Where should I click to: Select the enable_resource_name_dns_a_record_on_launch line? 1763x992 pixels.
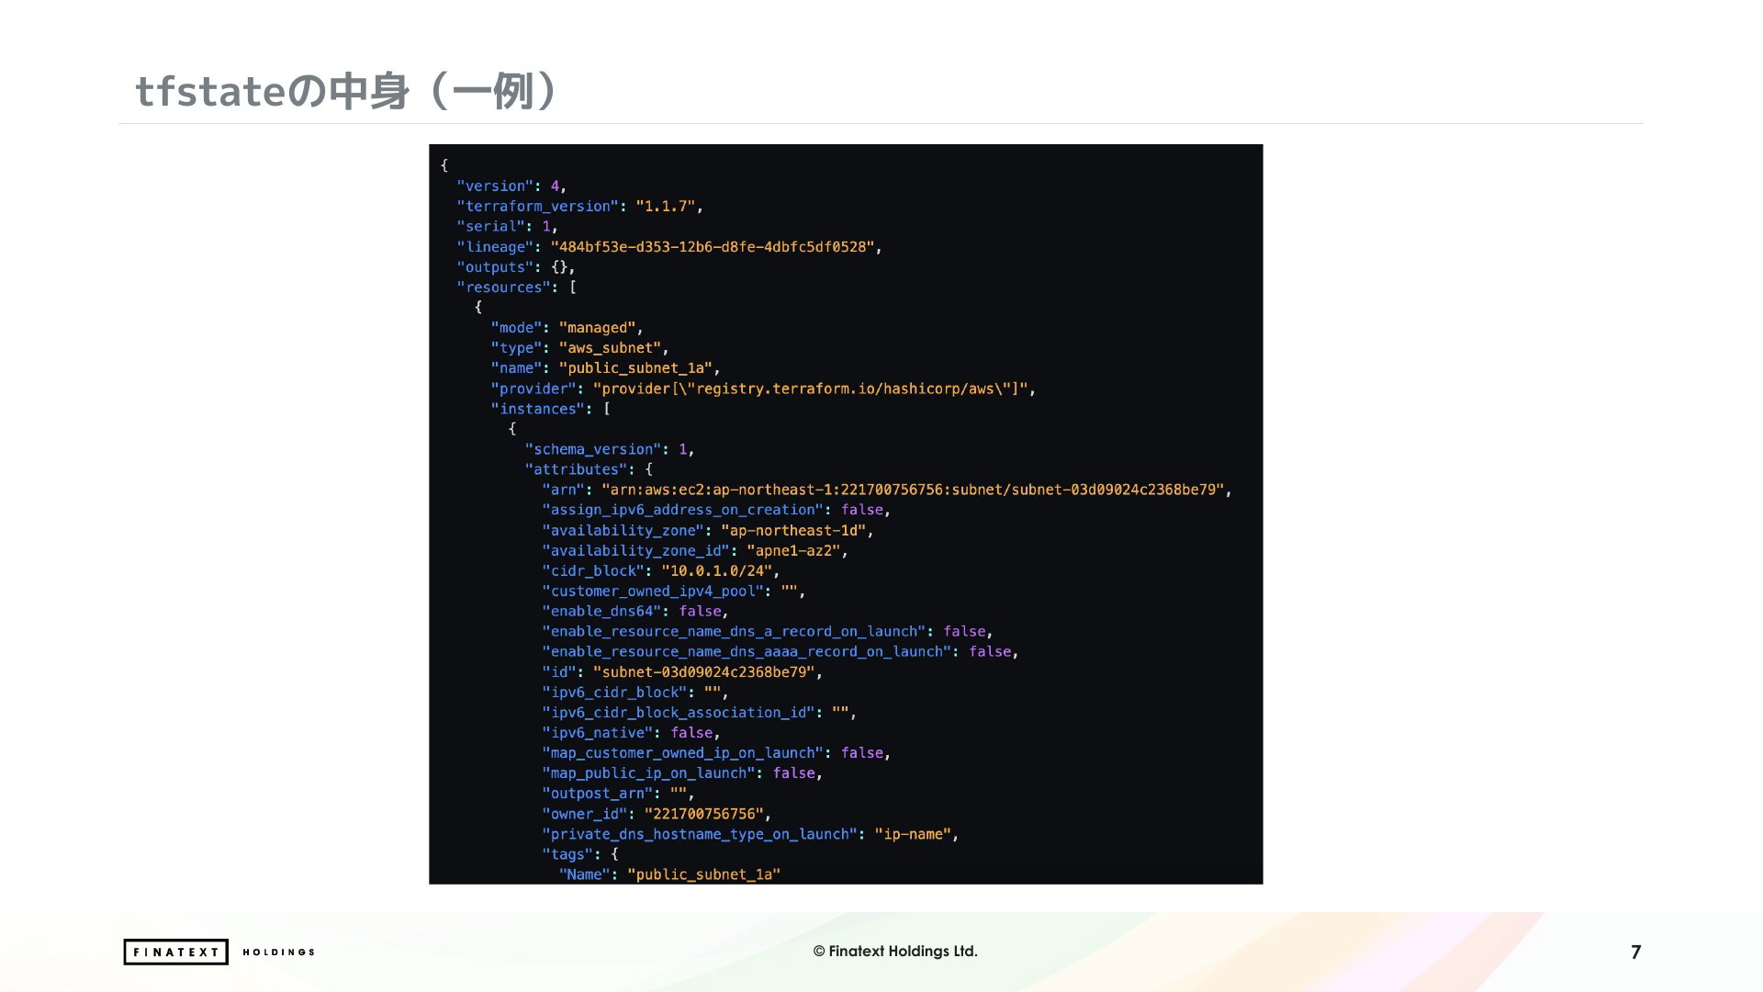point(768,631)
